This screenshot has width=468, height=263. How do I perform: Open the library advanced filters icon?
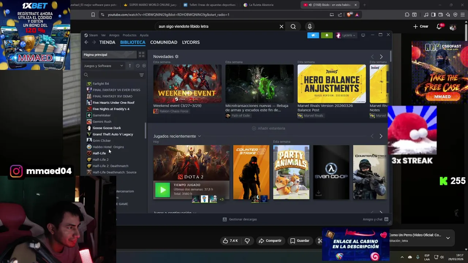point(141,75)
